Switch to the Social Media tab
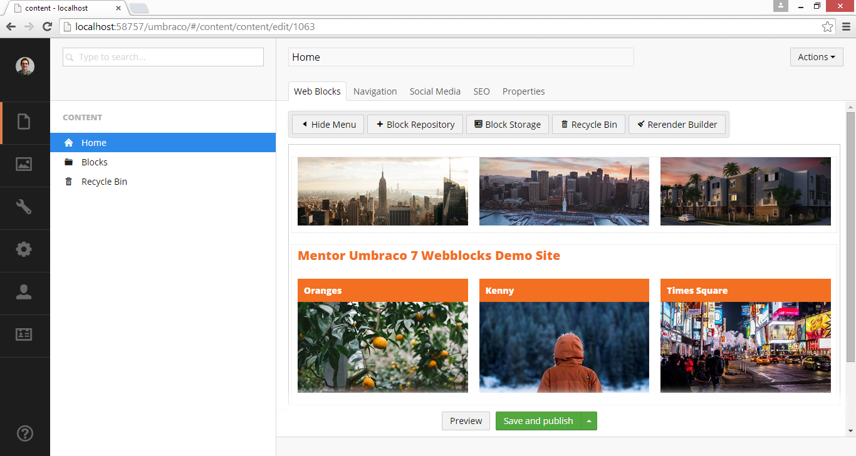The height and width of the screenshot is (456, 856). tap(435, 91)
